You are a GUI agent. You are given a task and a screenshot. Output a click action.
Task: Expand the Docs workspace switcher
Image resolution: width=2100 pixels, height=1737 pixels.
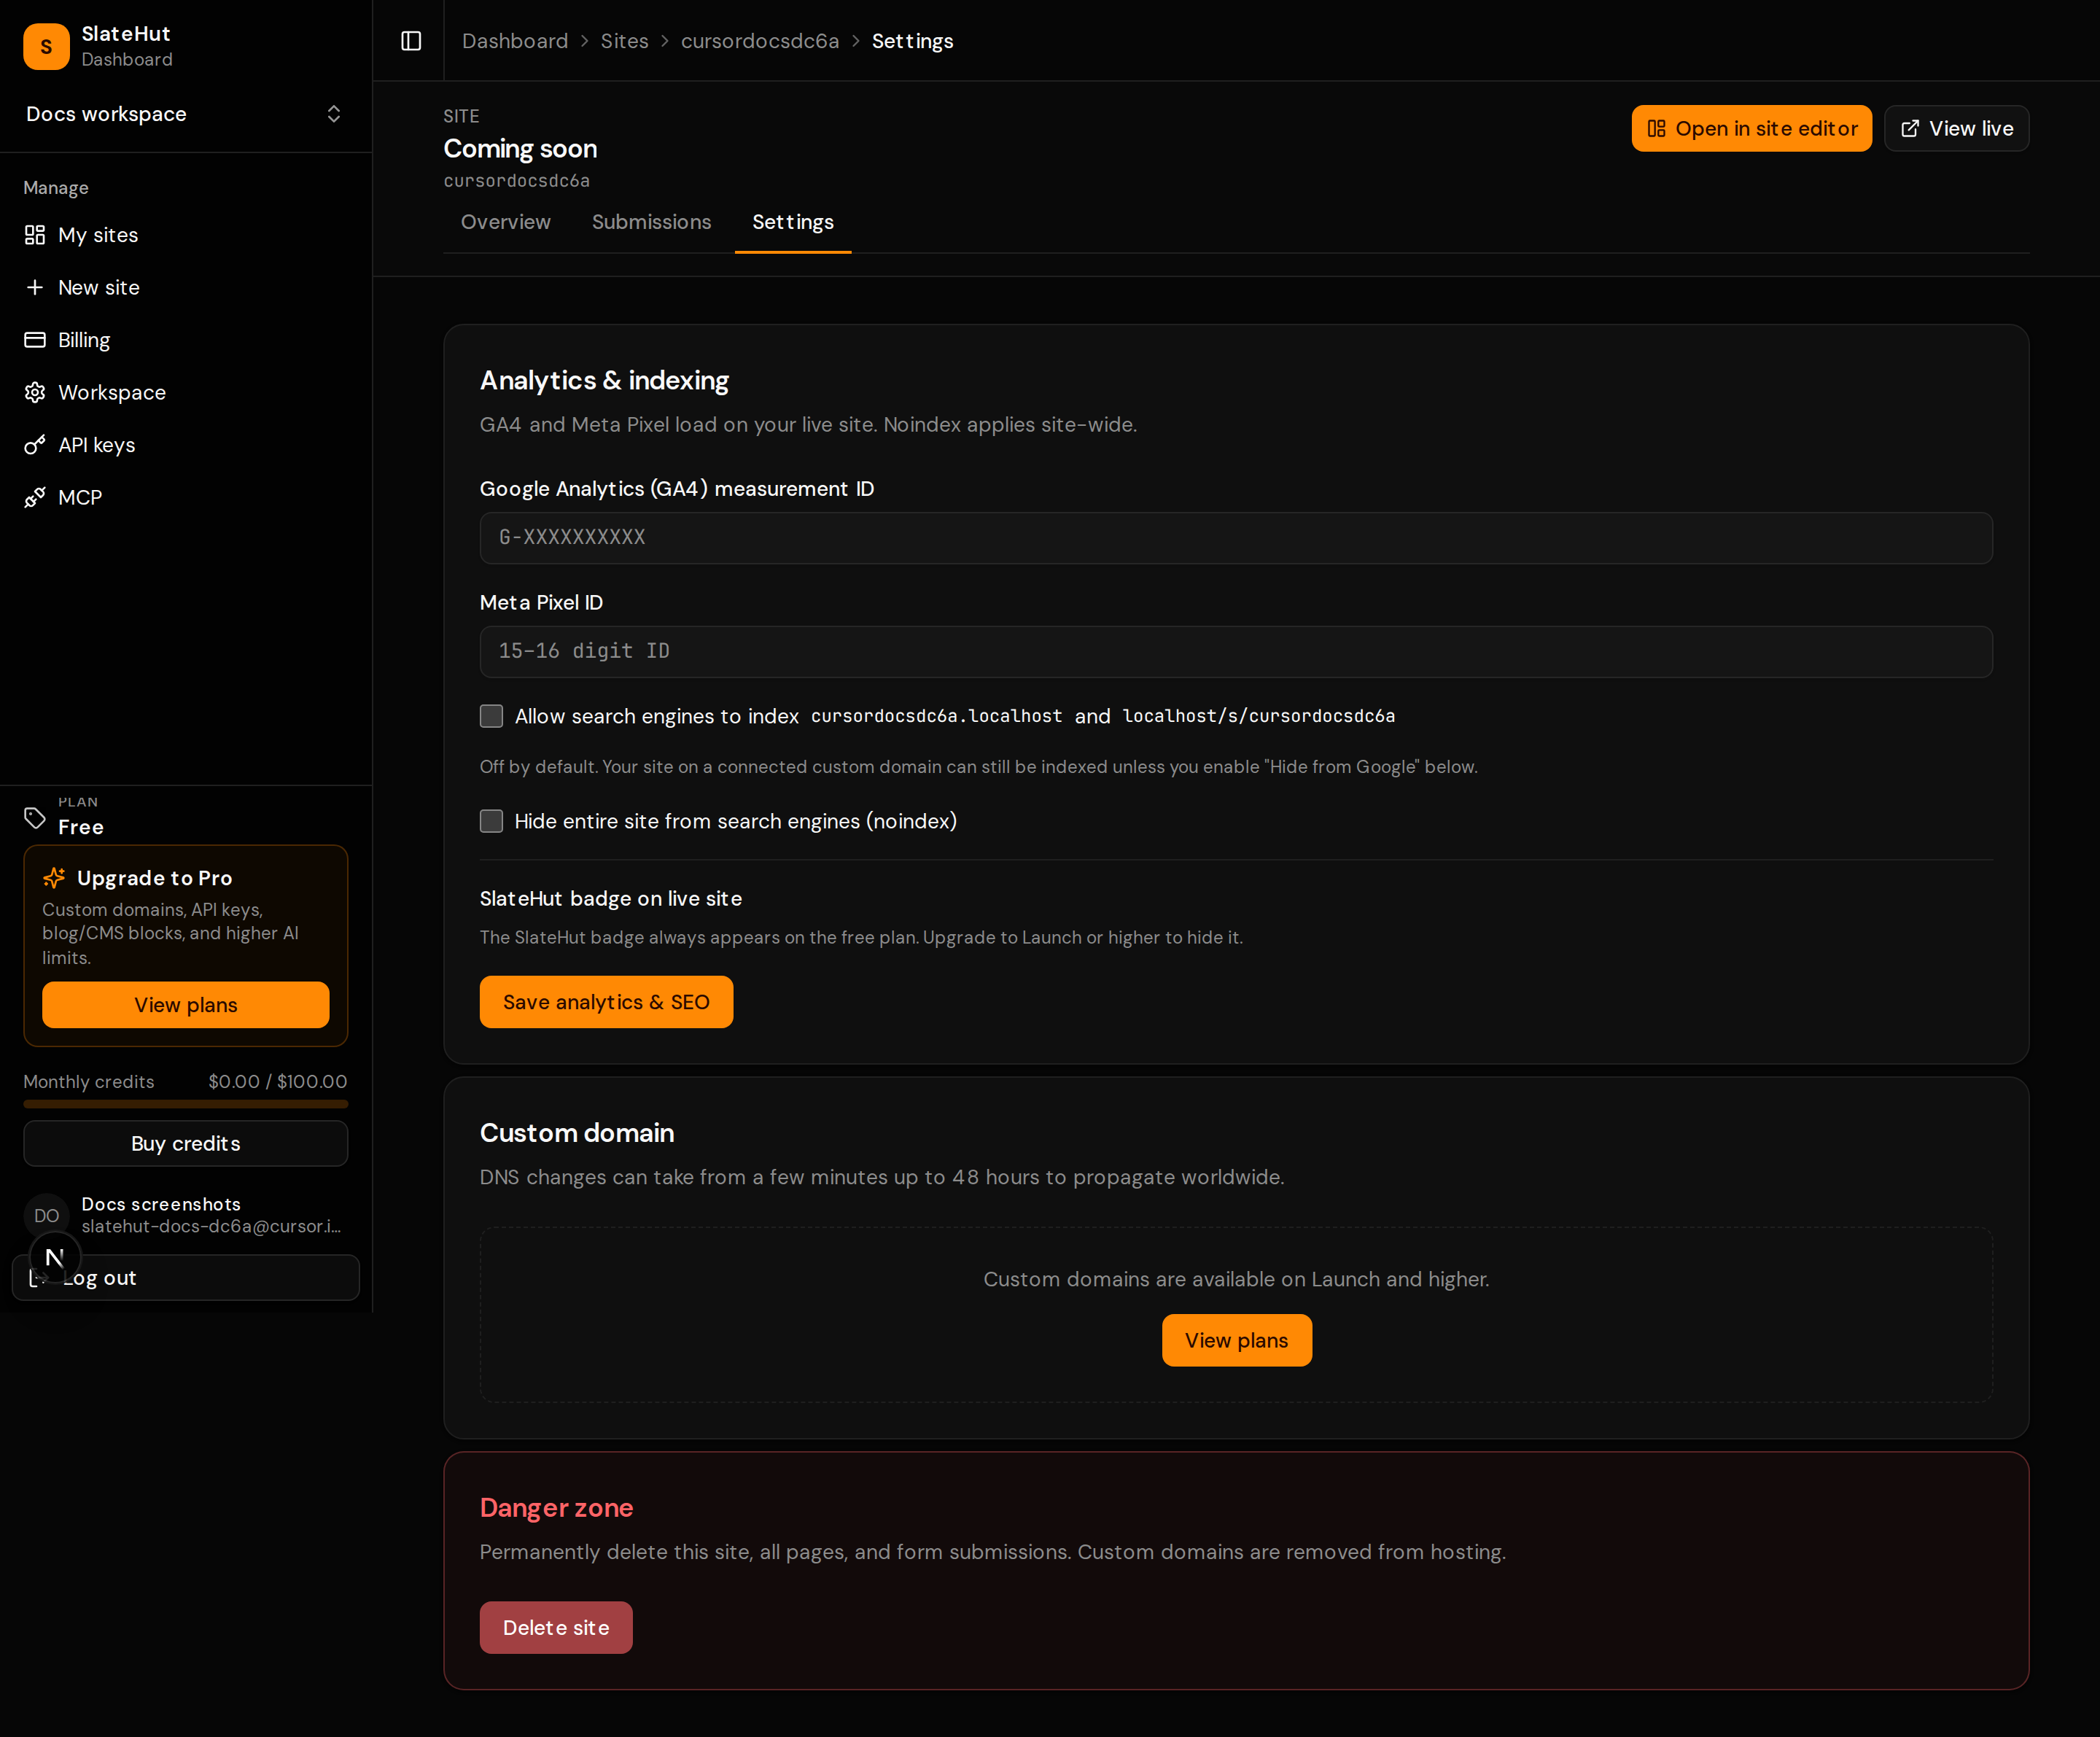click(186, 114)
